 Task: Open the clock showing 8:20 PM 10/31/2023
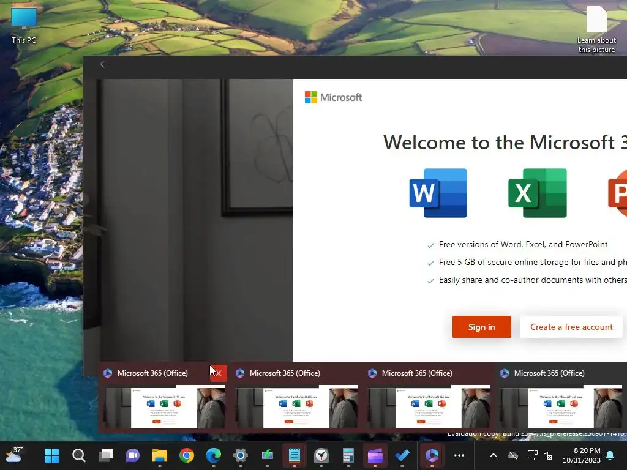[582, 455]
